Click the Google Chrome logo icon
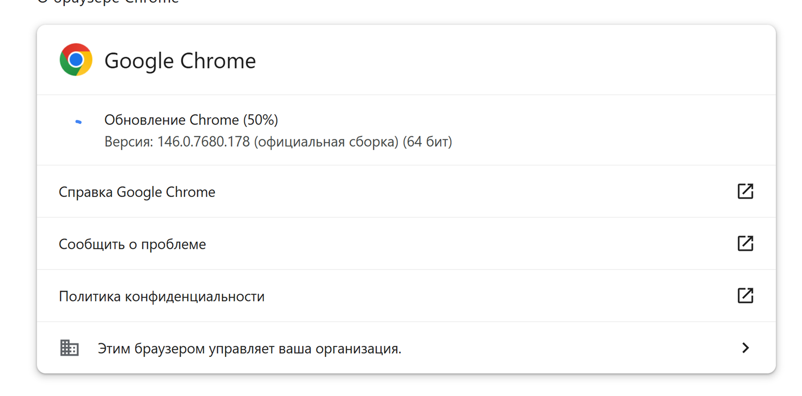This screenshot has height=396, width=802. tap(76, 60)
